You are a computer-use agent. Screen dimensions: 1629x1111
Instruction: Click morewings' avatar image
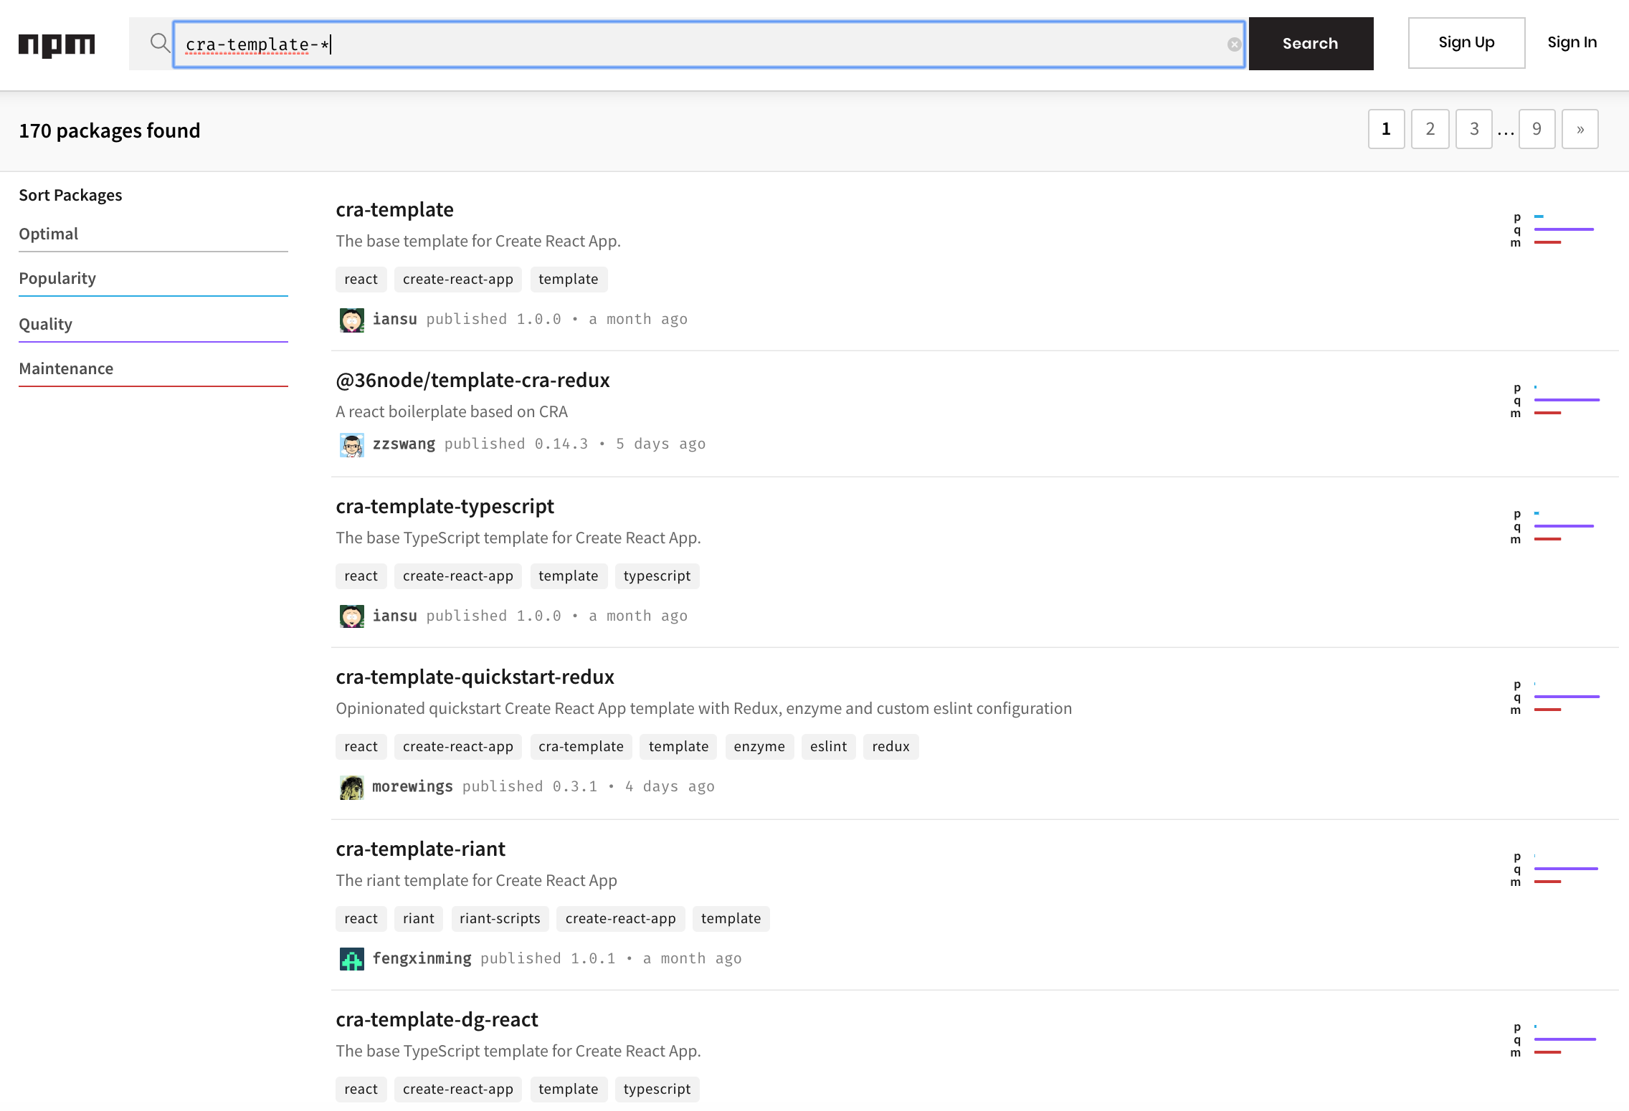coord(351,787)
